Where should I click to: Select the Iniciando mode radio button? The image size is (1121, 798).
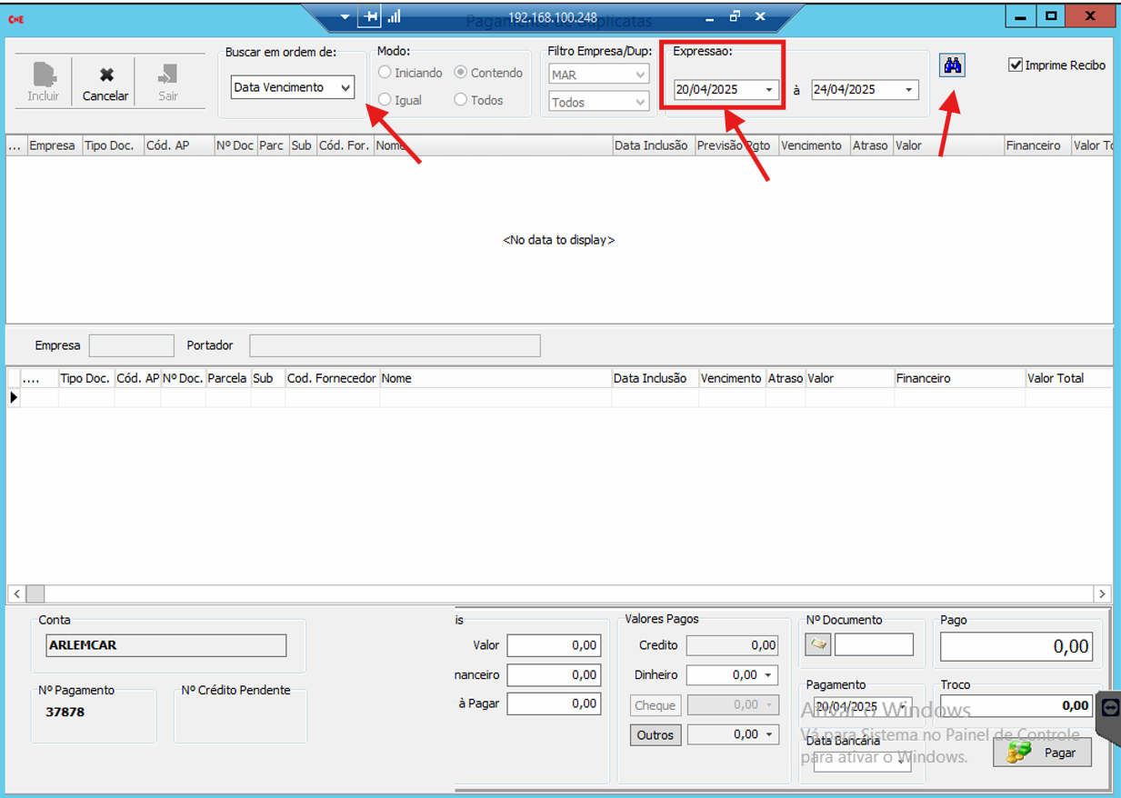click(385, 73)
